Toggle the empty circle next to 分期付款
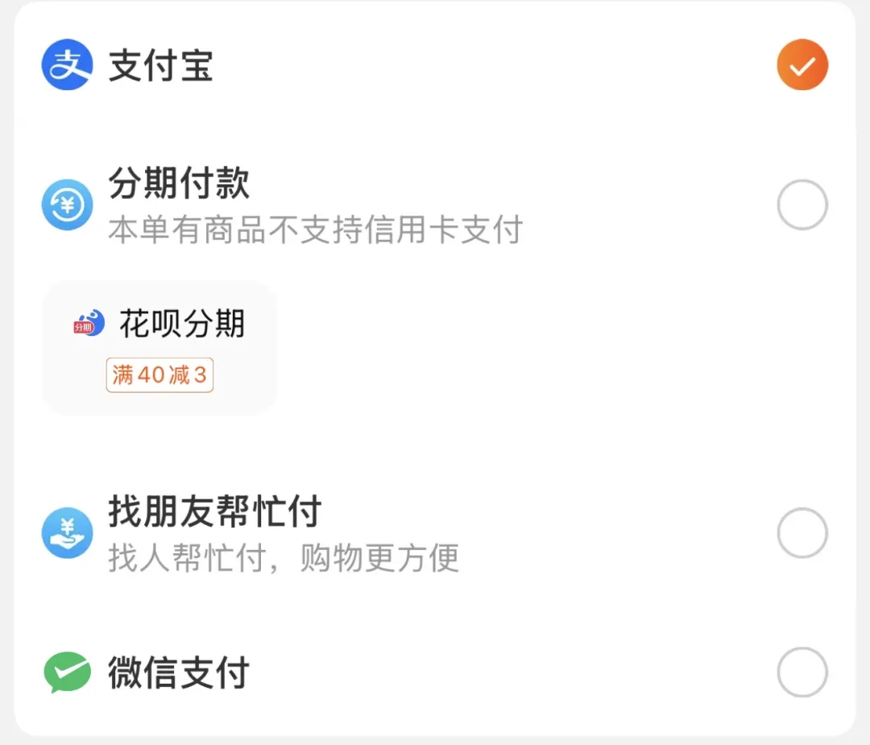Viewport: 870px width, 745px height. coord(802,204)
